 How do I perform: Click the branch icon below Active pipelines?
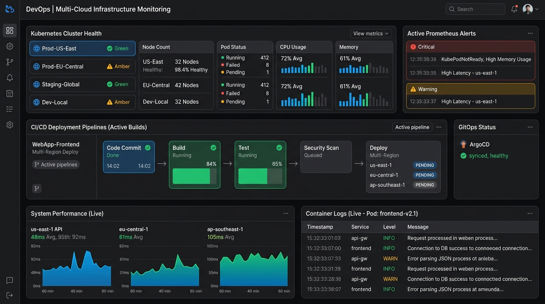(x=37, y=188)
